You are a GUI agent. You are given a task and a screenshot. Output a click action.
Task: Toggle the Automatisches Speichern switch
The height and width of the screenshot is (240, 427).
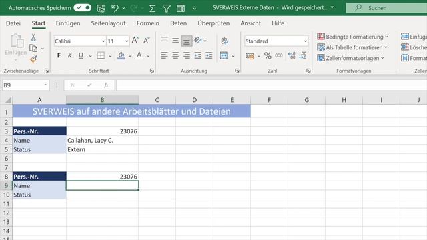tap(83, 7)
